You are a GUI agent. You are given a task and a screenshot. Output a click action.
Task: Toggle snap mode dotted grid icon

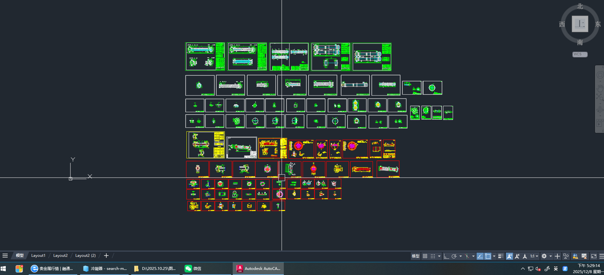pyautogui.click(x=433, y=256)
